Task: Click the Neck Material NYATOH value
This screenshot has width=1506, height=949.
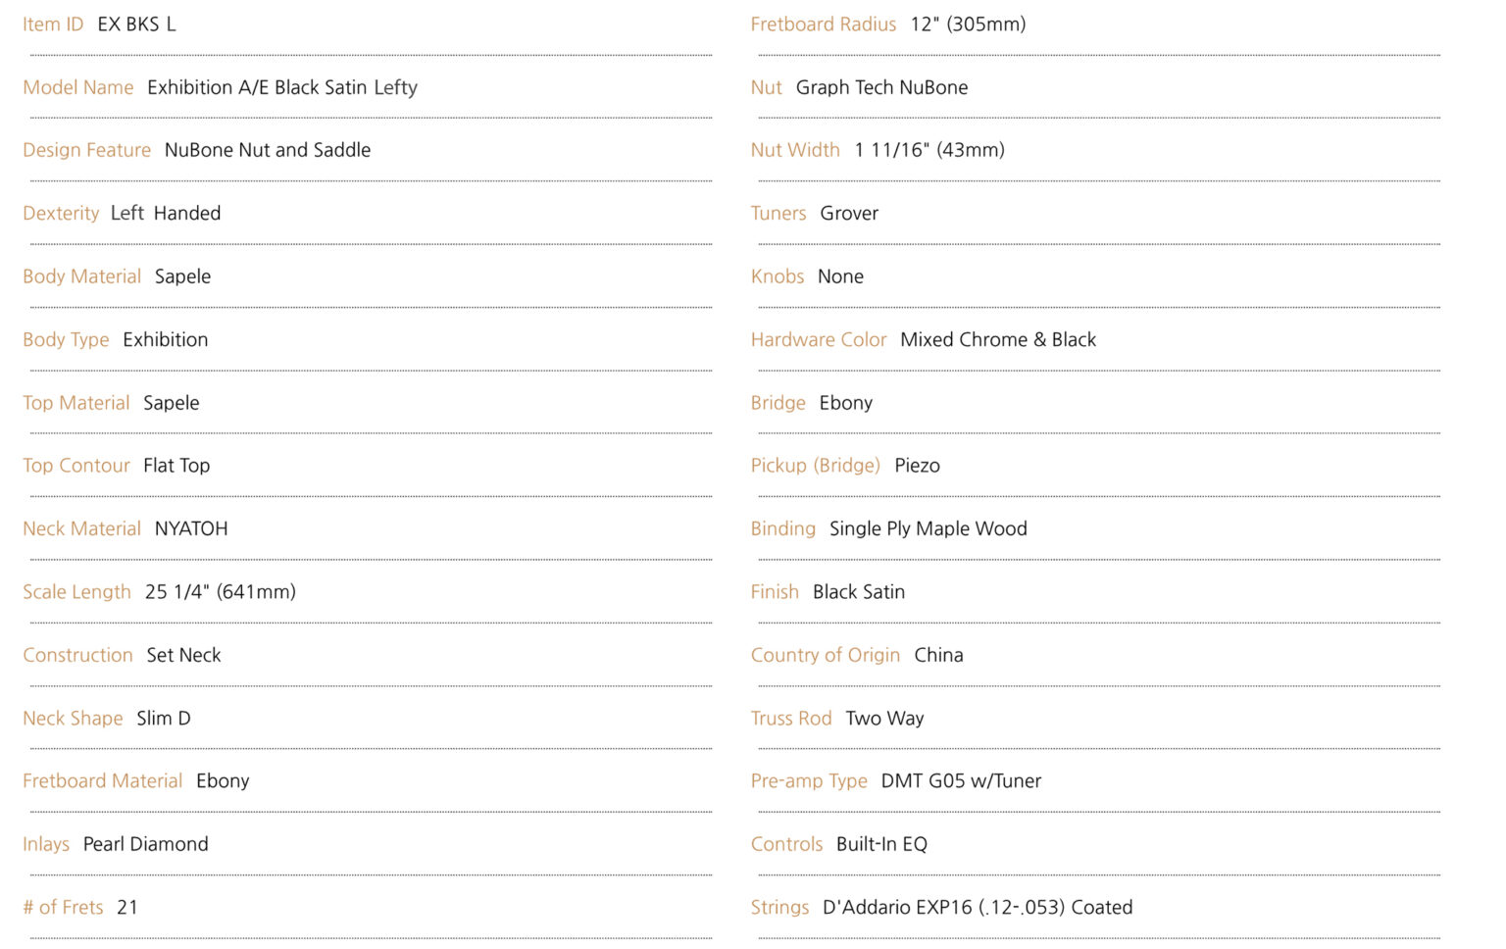Action: (191, 528)
